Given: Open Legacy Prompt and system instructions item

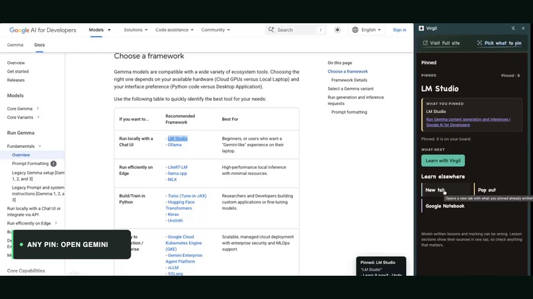Looking at the screenshot, I should pyautogui.click(x=38, y=193).
